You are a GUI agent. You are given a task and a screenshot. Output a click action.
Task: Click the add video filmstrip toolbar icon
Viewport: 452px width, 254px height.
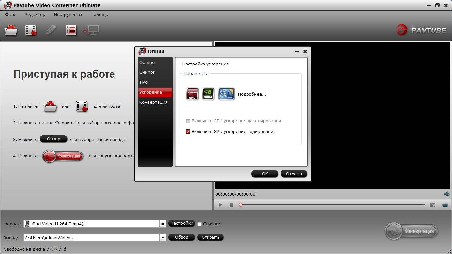click(31, 30)
